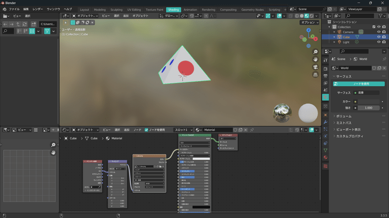
Task: Click the pan hand icon in image editor
Action: click(53, 153)
